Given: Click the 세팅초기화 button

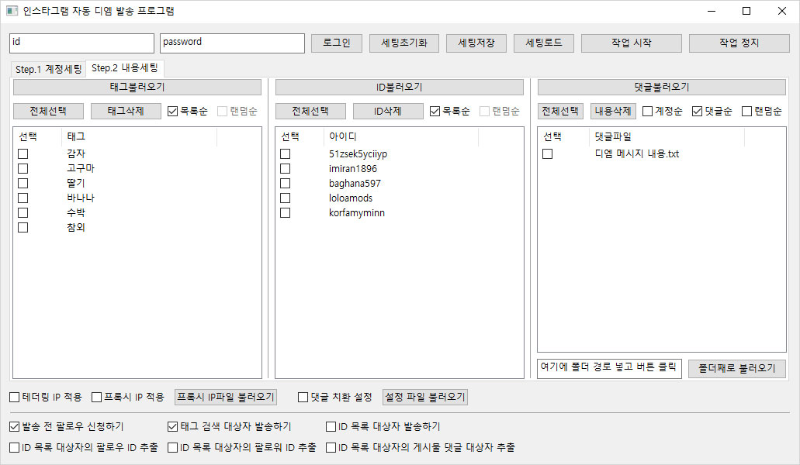Looking at the screenshot, I should (404, 43).
